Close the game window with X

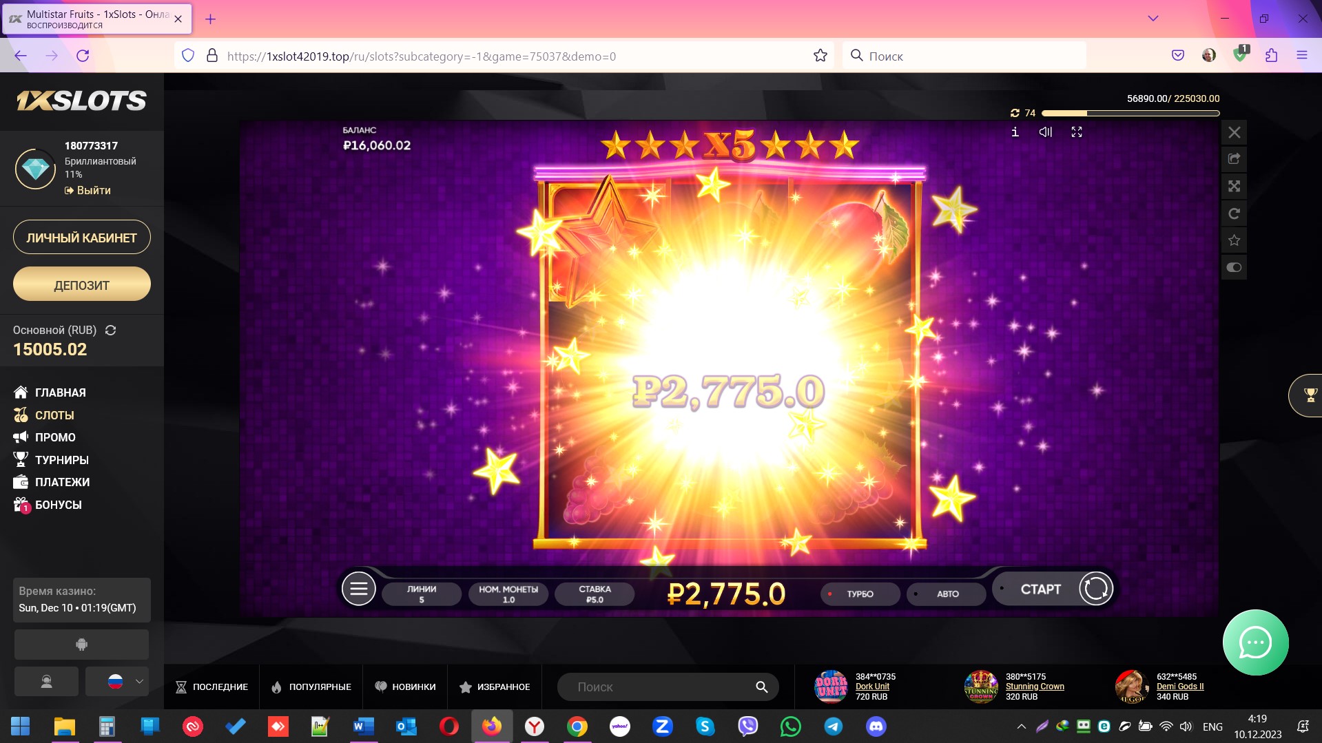click(1234, 132)
